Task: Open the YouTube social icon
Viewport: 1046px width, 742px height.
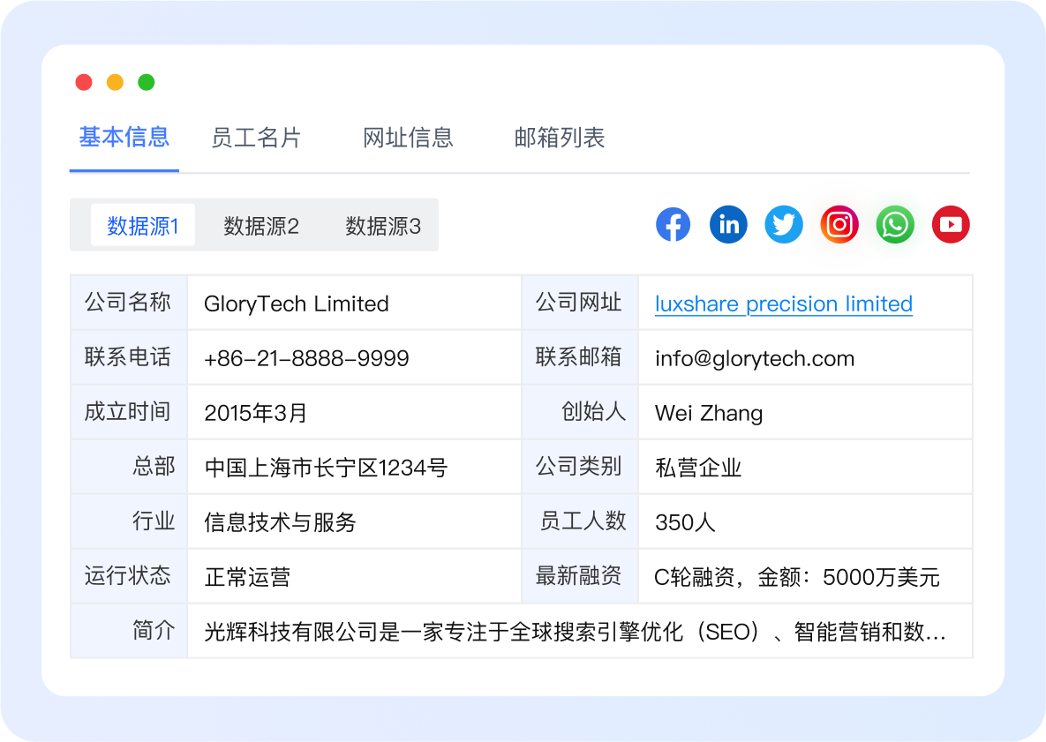Action: pyautogui.click(x=951, y=225)
